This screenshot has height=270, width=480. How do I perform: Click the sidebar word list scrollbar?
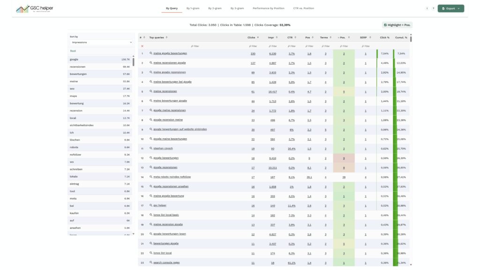point(134,62)
